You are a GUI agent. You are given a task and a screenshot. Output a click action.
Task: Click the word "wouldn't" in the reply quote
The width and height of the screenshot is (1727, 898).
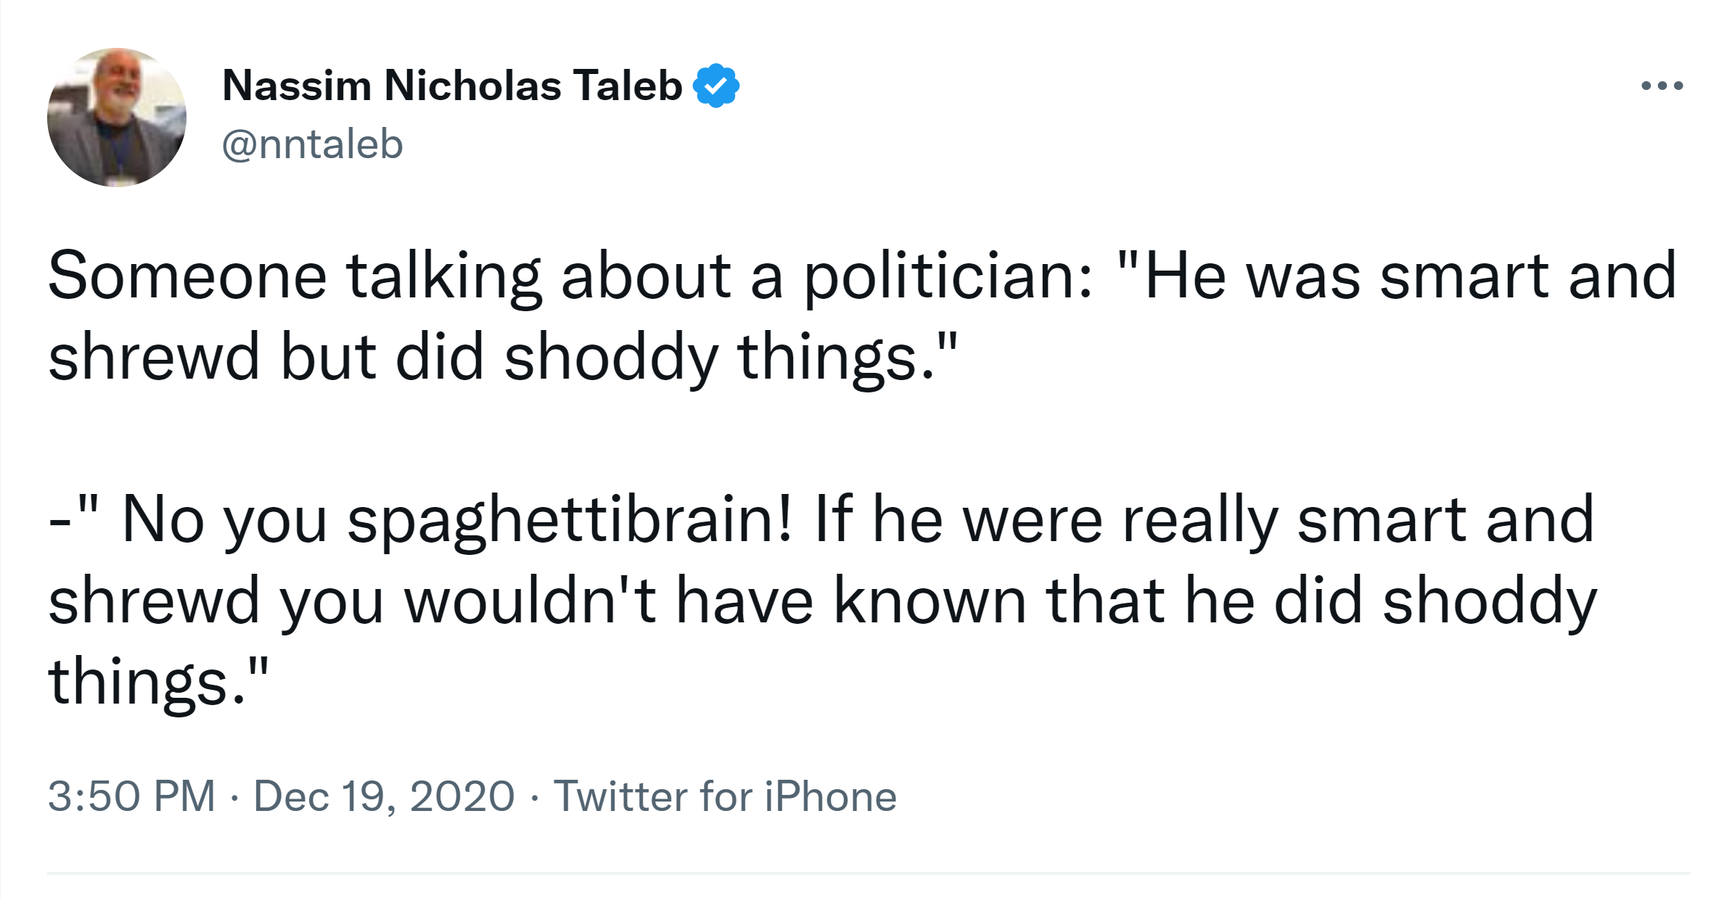[530, 601]
